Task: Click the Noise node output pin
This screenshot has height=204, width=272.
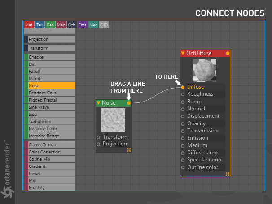Action: click(129, 103)
